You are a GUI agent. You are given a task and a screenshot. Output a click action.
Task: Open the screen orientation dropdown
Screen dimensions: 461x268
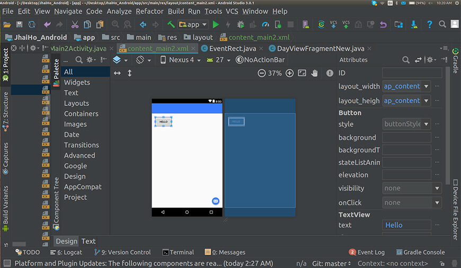pos(144,60)
